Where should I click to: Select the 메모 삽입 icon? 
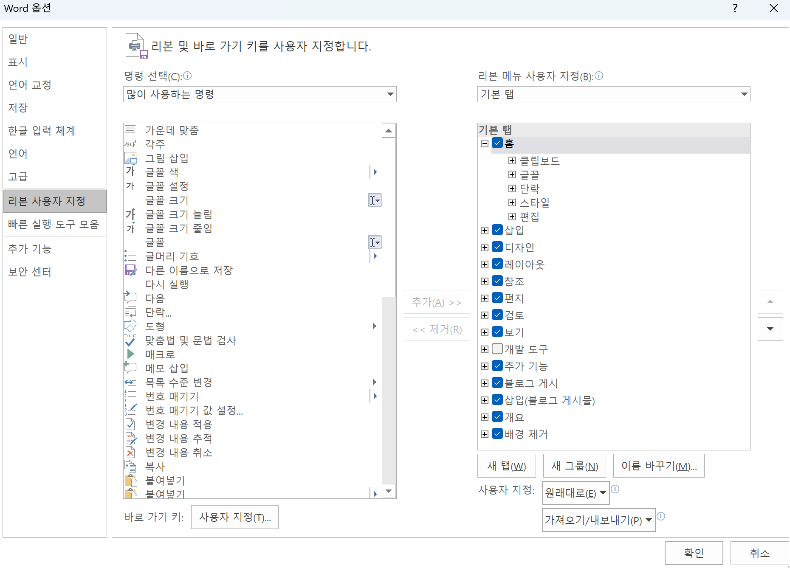(x=130, y=368)
